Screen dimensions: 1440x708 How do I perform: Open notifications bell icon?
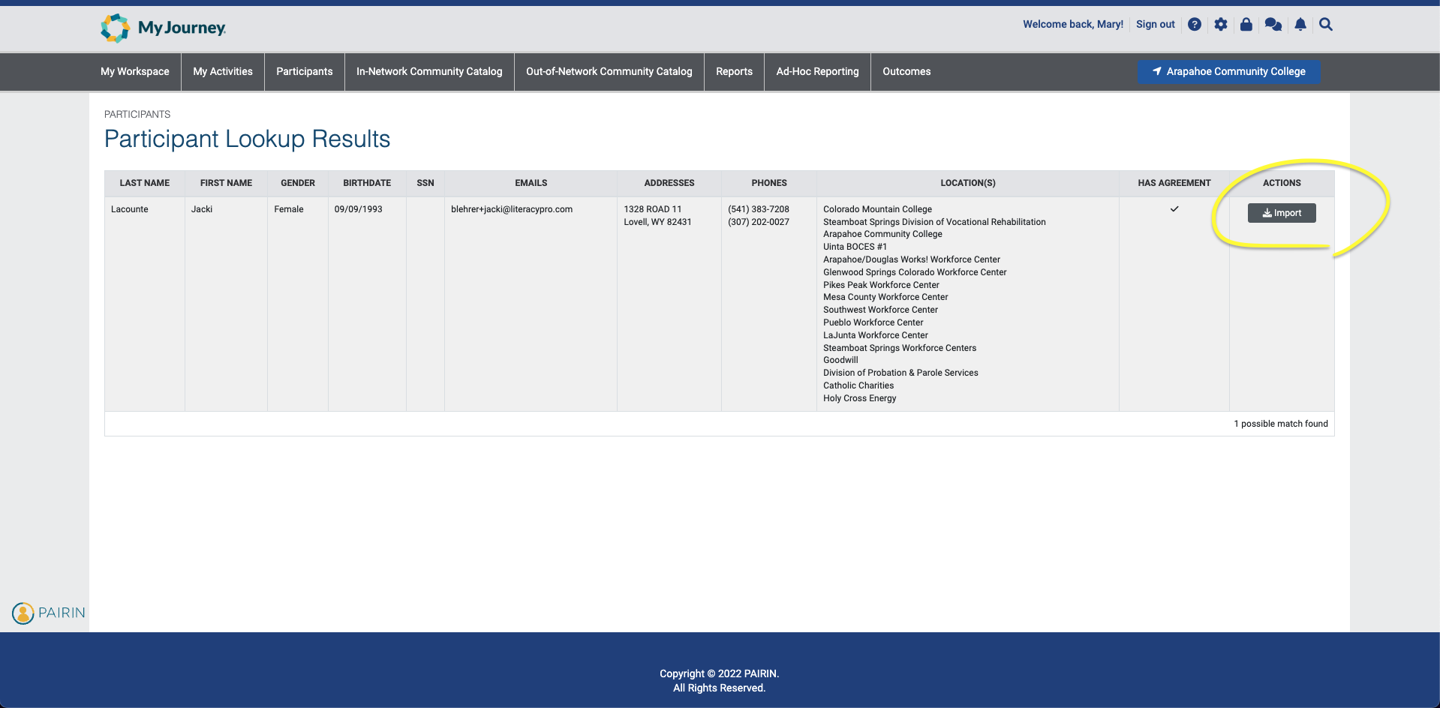click(x=1300, y=25)
